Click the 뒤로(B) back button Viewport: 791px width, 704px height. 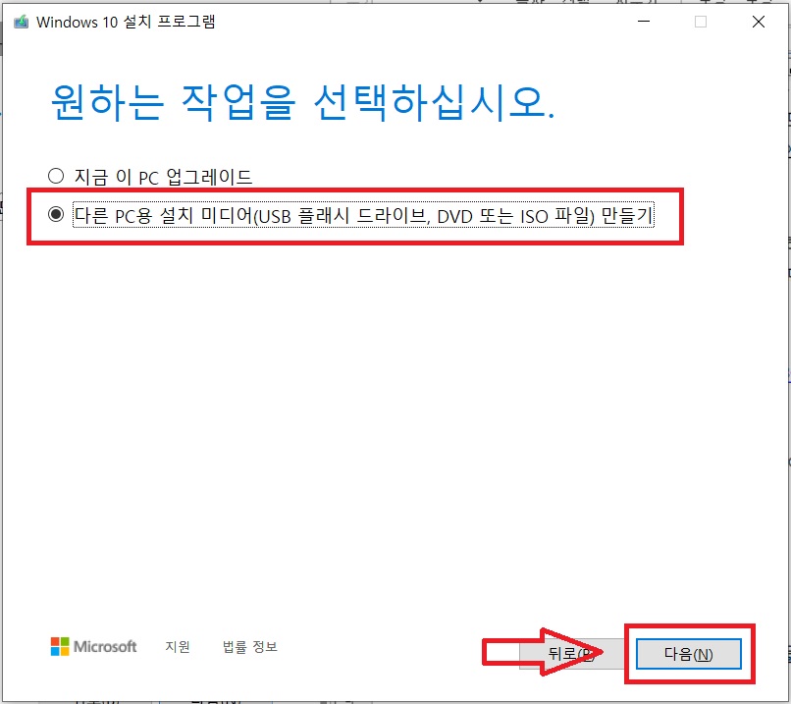pyautogui.click(x=571, y=654)
